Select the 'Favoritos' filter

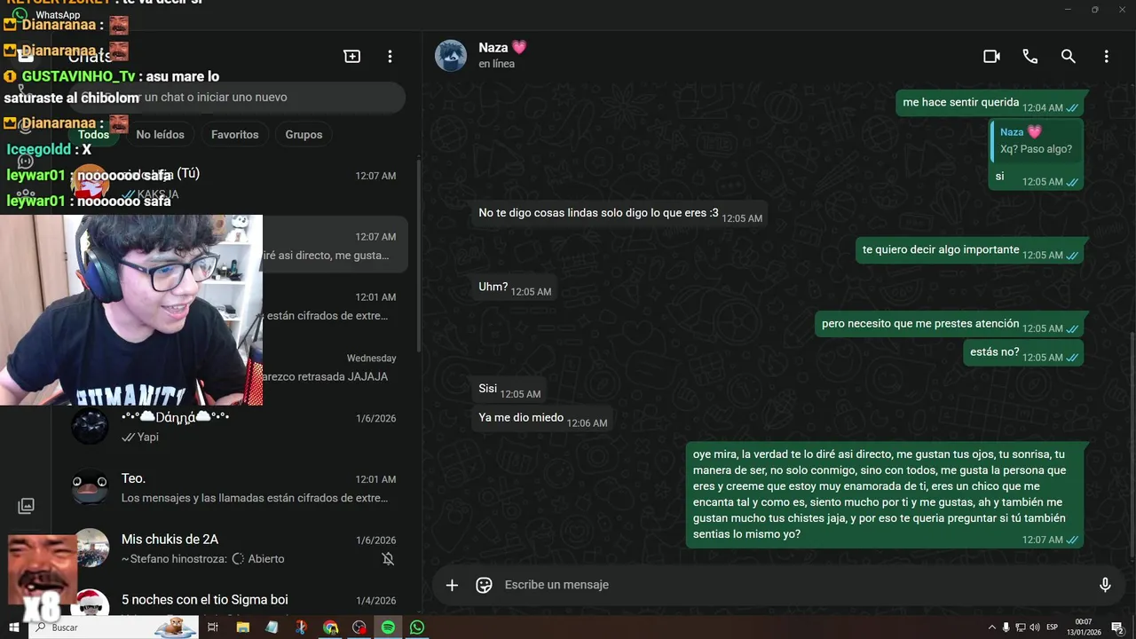(x=235, y=135)
